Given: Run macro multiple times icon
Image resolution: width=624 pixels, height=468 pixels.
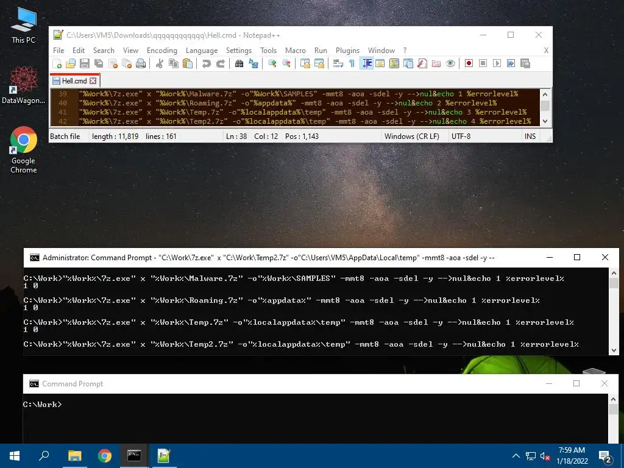Looking at the screenshot, I should tap(511, 63).
